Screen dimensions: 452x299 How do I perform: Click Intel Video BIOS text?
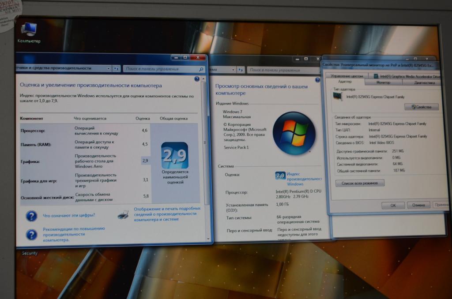click(381, 142)
